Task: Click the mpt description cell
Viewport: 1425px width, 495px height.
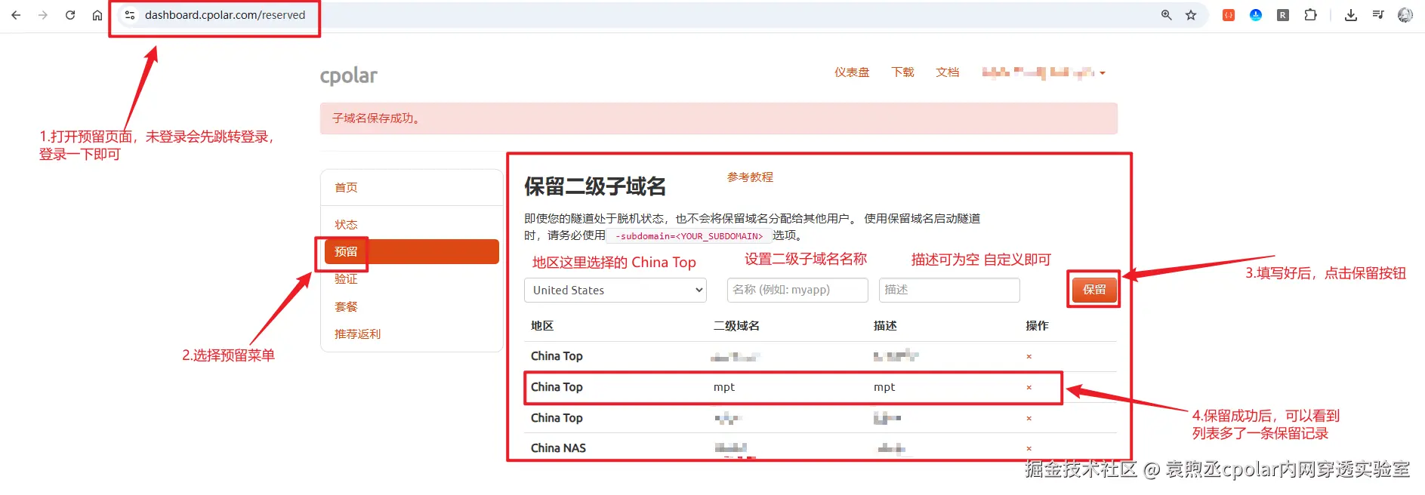Action: click(884, 388)
